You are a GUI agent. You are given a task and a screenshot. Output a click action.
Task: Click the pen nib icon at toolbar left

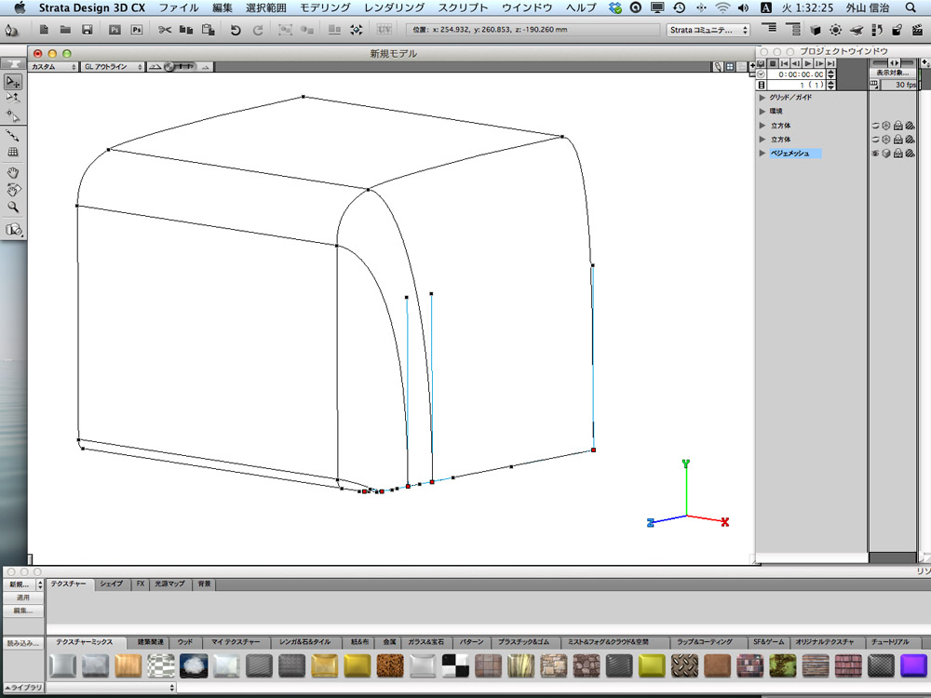click(10, 30)
